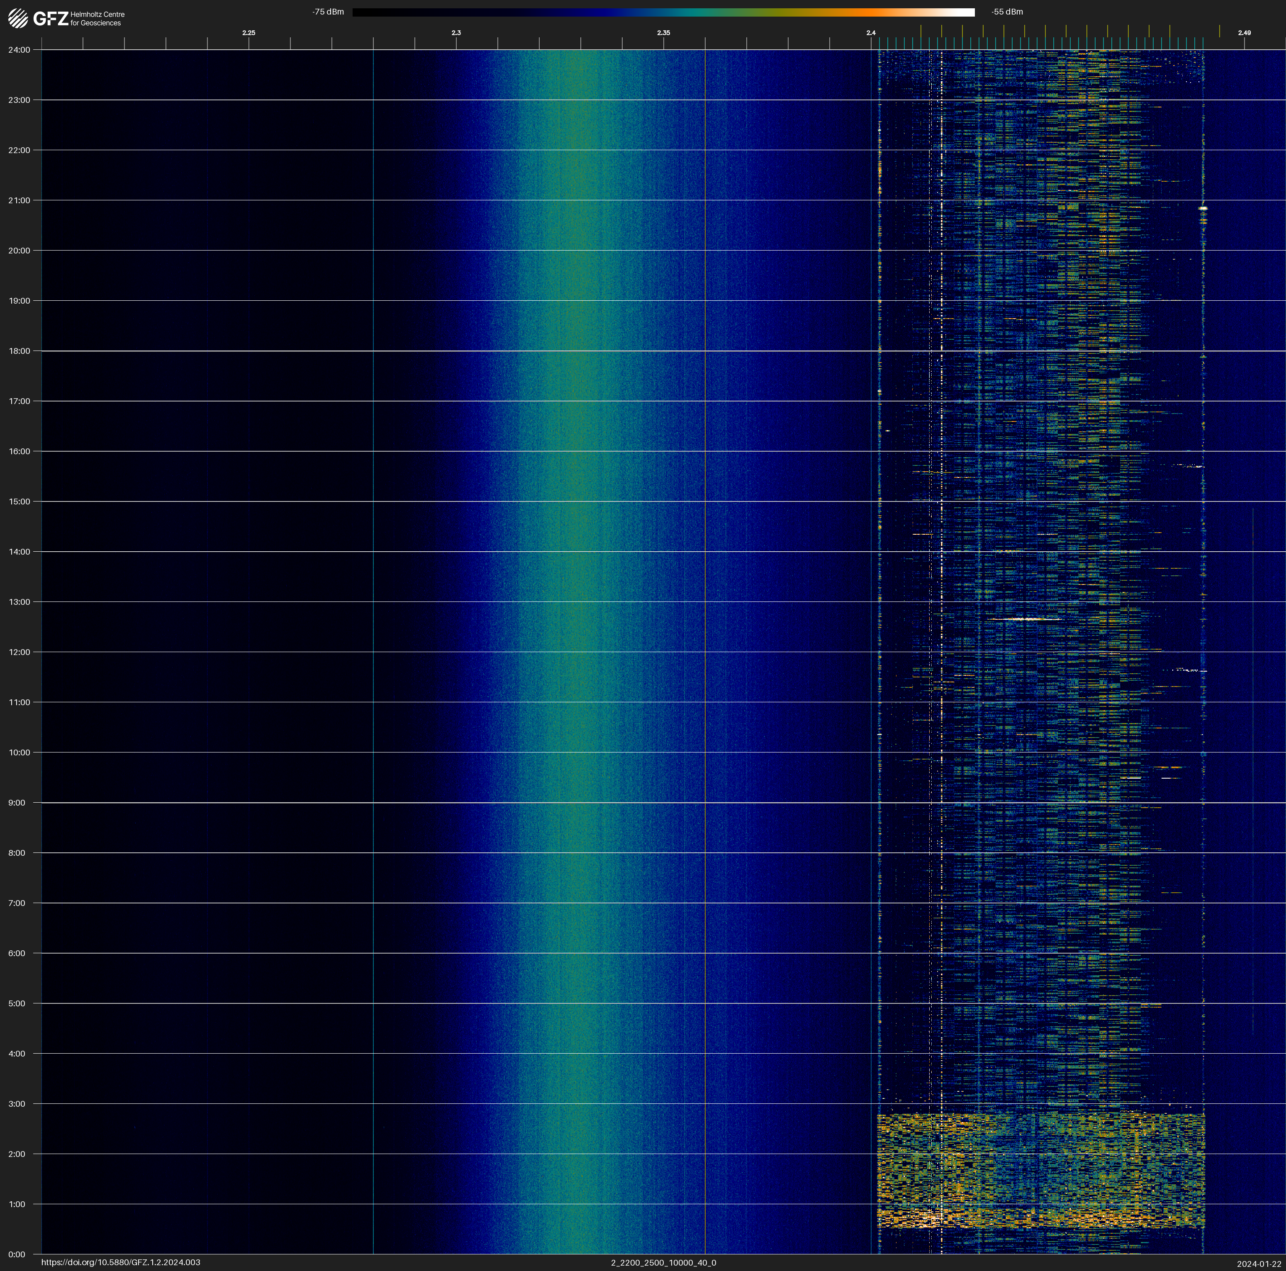Click the -75 dBm scale label
Image resolution: width=1286 pixels, height=1271 pixels.
[x=327, y=12]
